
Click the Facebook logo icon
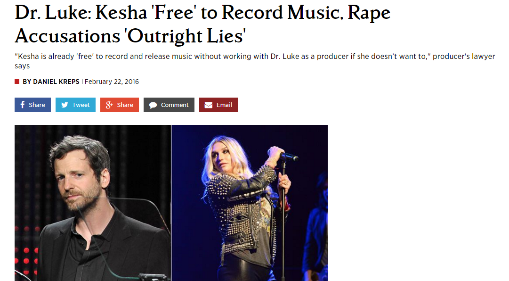click(x=23, y=105)
